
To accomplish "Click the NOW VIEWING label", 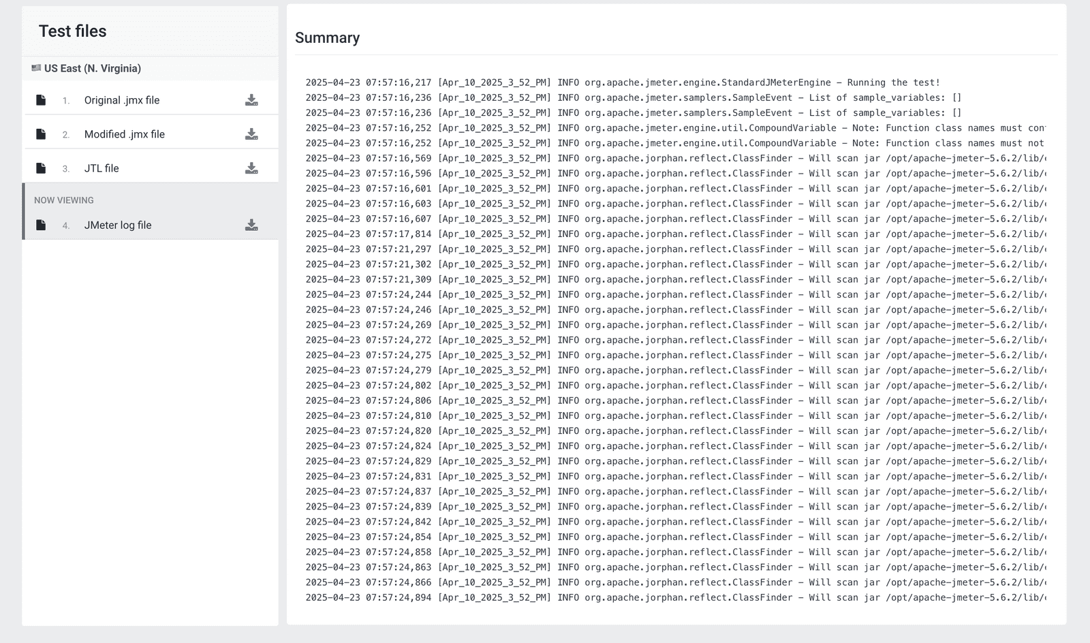I will coord(64,200).
